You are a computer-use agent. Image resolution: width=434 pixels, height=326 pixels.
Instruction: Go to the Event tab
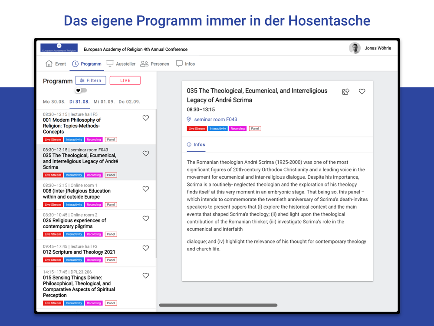pos(56,64)
